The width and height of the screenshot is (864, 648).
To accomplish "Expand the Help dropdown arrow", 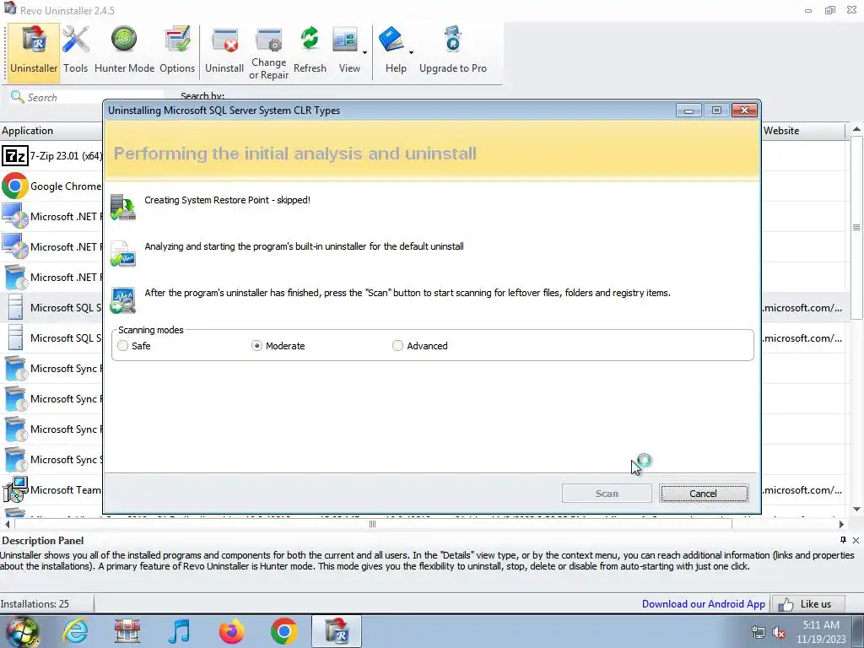I will [411, 53].
